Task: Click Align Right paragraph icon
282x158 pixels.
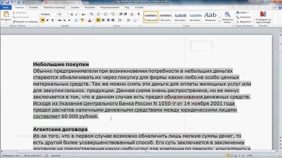Action: pos(108,20)
